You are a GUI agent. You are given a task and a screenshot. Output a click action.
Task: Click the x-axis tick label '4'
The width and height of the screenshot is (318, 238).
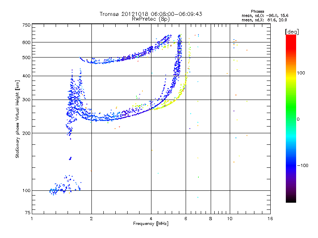pyautogui.click(x=151, y=219)
